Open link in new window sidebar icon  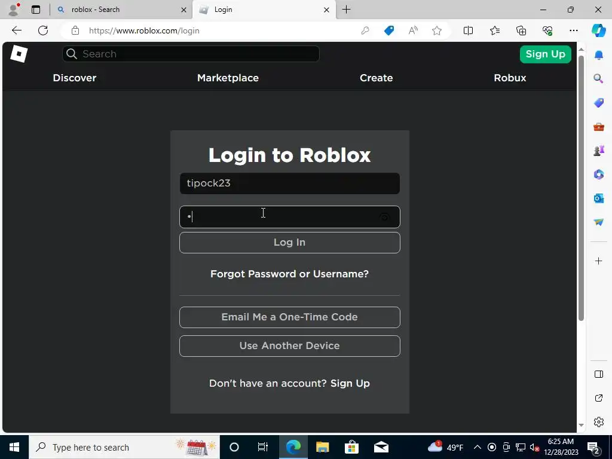[598, 398]
